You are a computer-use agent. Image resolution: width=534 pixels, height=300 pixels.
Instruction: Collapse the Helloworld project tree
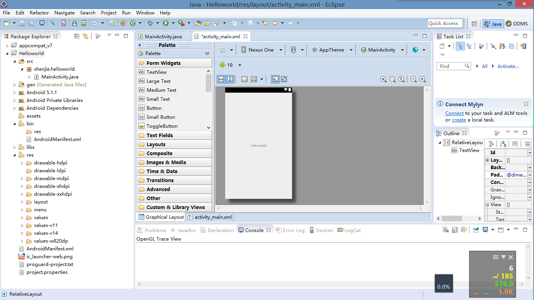tap(7, 54)
